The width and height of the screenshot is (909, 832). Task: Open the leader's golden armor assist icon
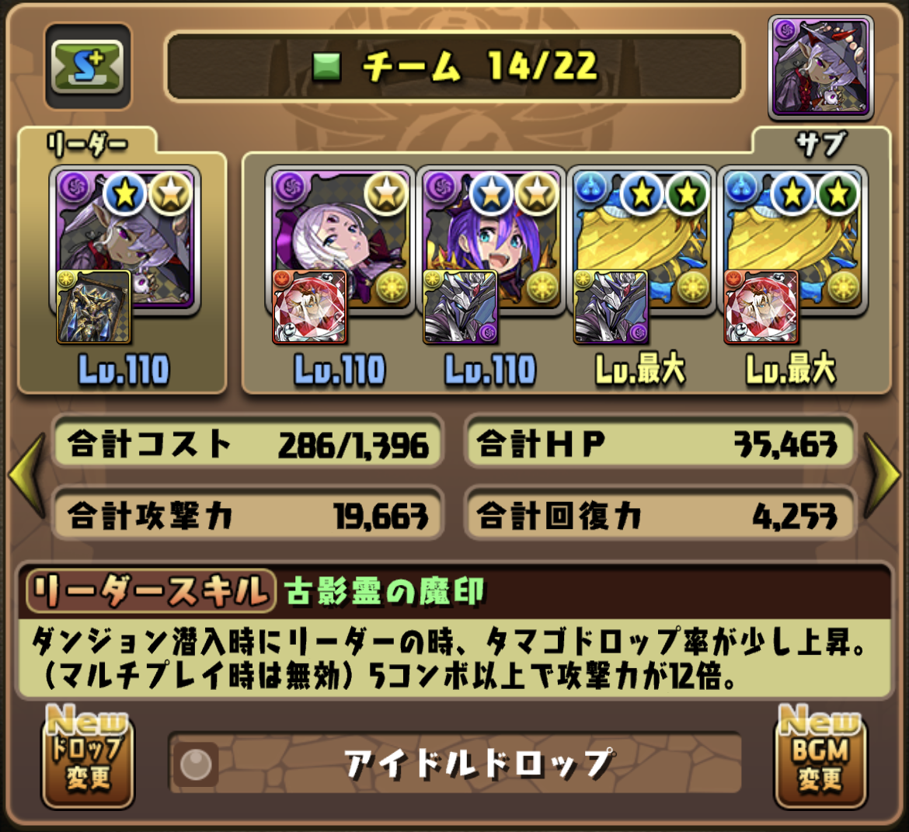coord(94,307)
